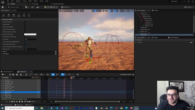This screenshot has height=110, width=195.
Task: Collapse the Animation Settings section
Action: pyautogui.click(x=2, y=20)
